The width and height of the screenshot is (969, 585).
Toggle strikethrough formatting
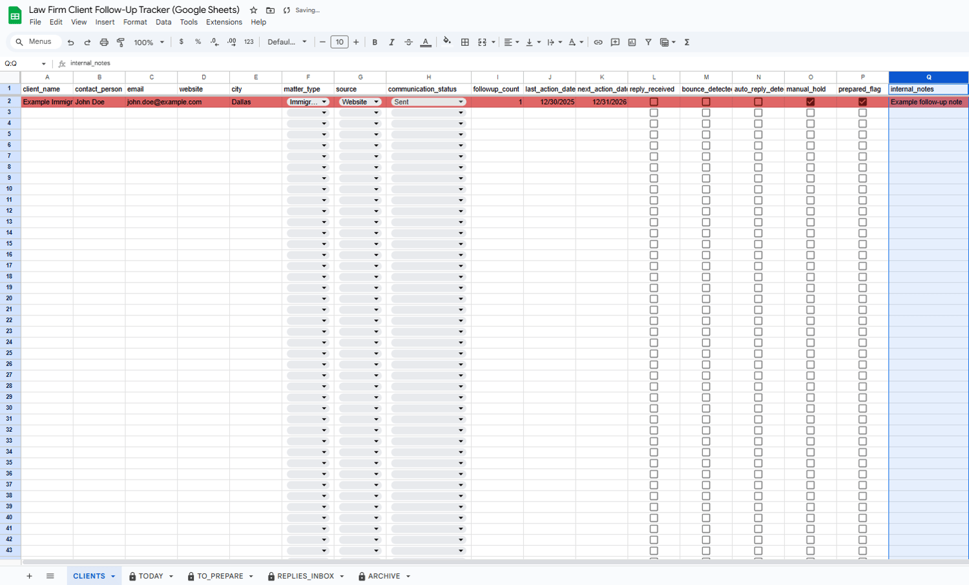408,42
